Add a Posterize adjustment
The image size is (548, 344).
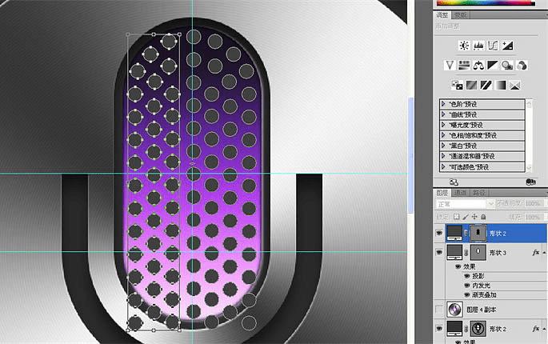(x=471, y=85)
